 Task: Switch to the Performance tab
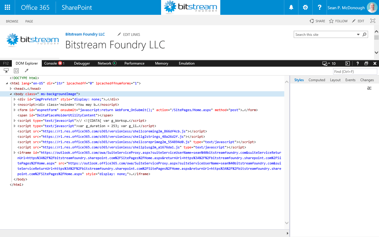[134, 63]
